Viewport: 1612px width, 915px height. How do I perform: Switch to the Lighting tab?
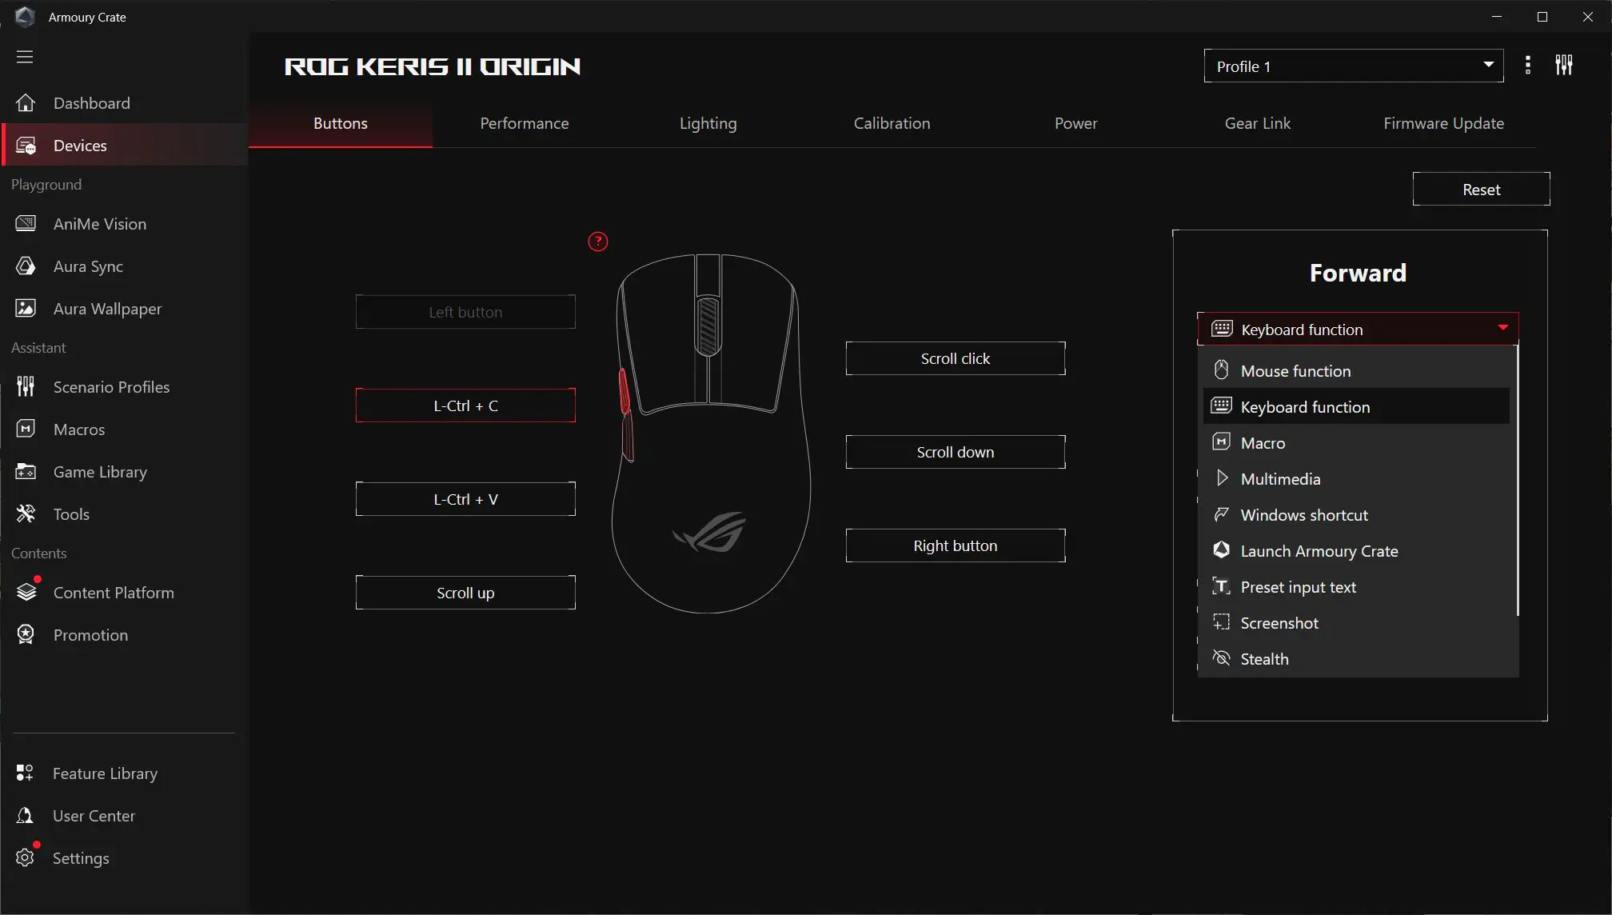[x=708, y=123]
